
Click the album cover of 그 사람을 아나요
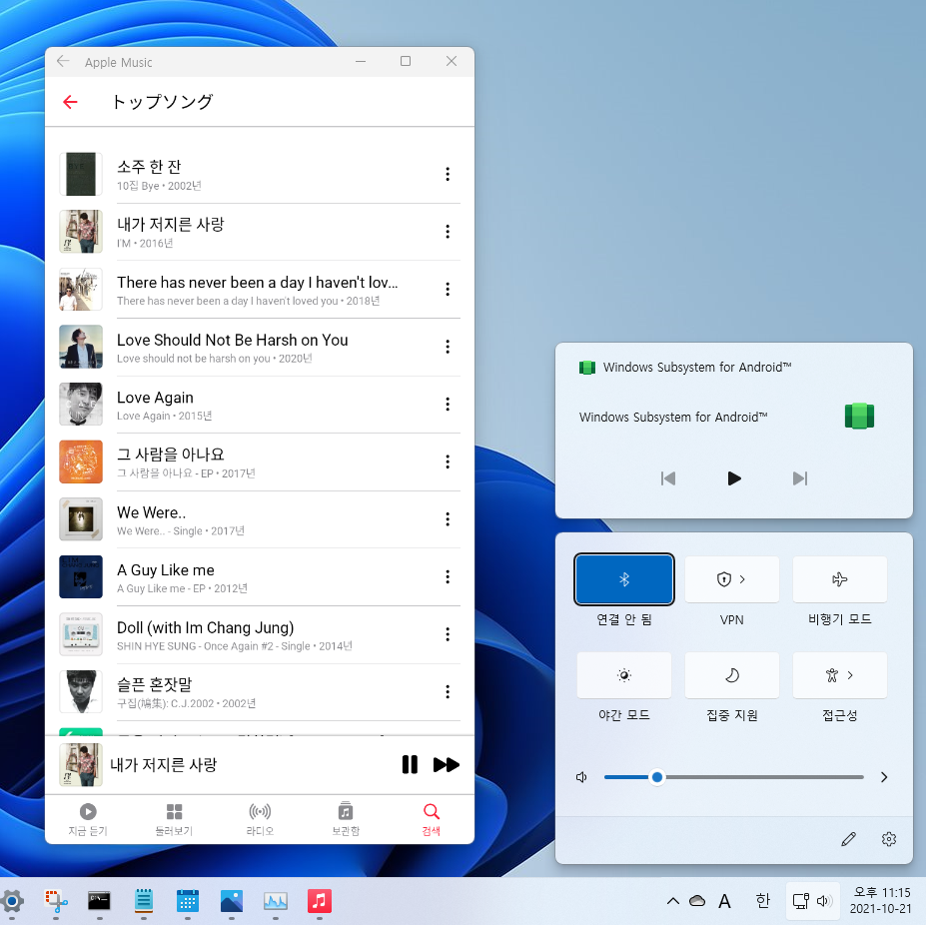coord(81,462)
